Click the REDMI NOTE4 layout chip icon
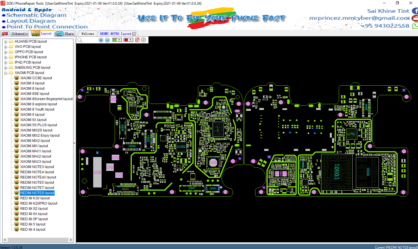Image resolution: width=418 pixels, height=249 pixels. [x=17, y=172]
